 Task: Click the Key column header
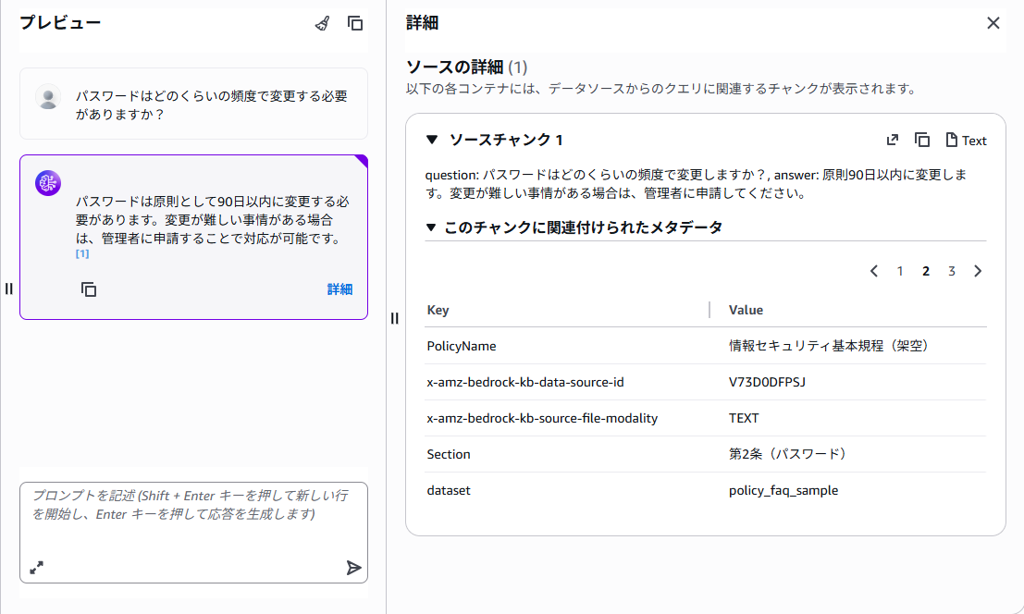(438, 310)
